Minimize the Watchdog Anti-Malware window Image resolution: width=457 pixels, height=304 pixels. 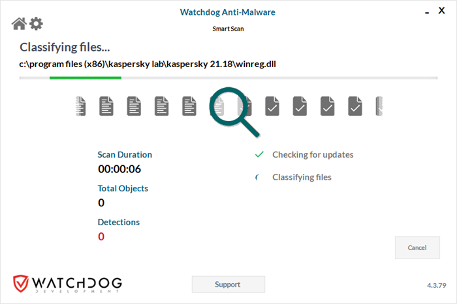427,13
